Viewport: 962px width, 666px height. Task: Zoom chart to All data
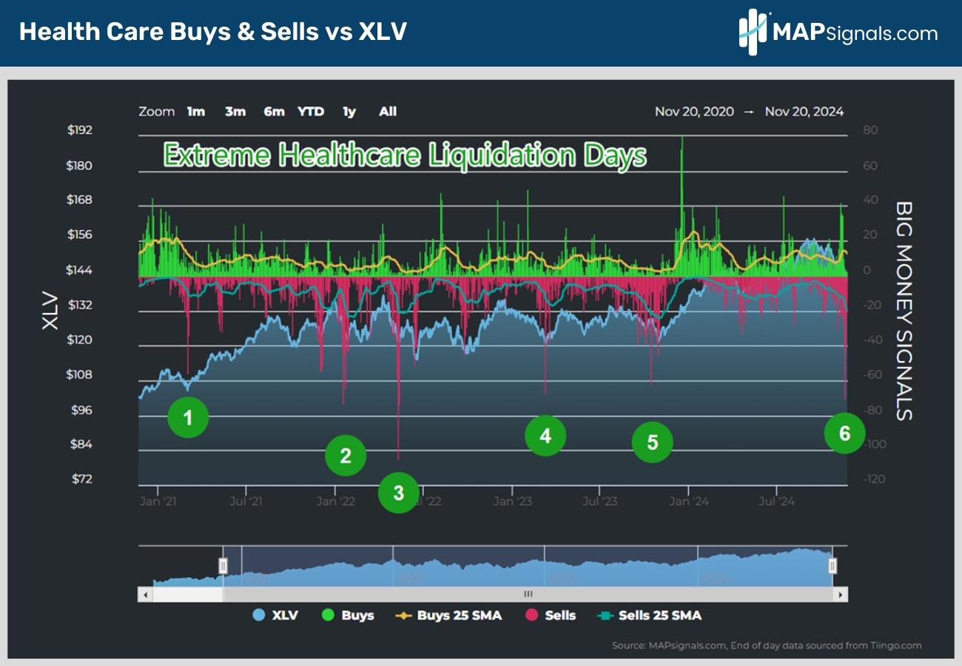pyautogui.click(x=388, y=112)
